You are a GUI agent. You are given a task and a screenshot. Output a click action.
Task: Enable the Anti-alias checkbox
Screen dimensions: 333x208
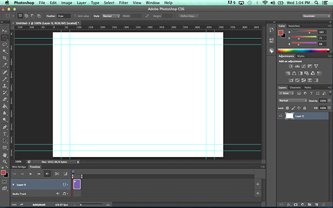[x=75, y=16]
